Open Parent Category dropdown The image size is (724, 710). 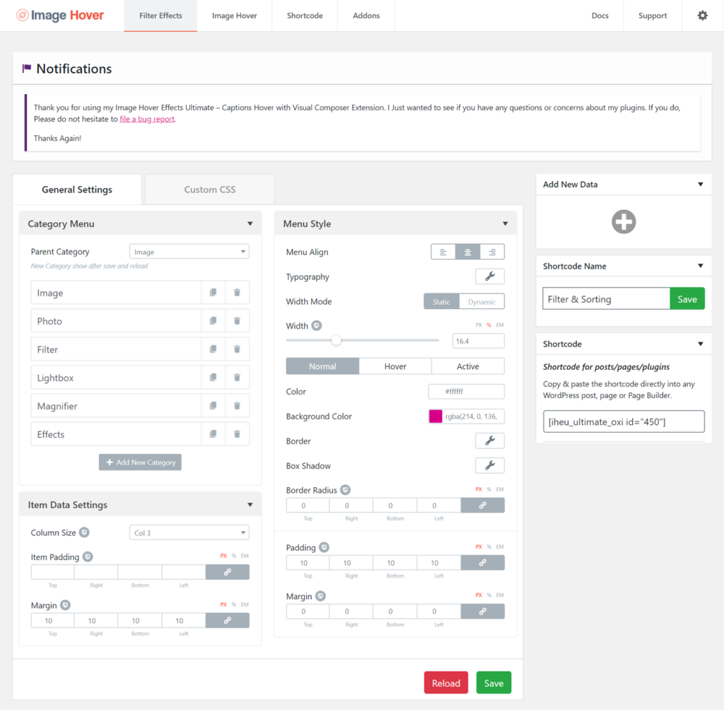tap(189, 252)
